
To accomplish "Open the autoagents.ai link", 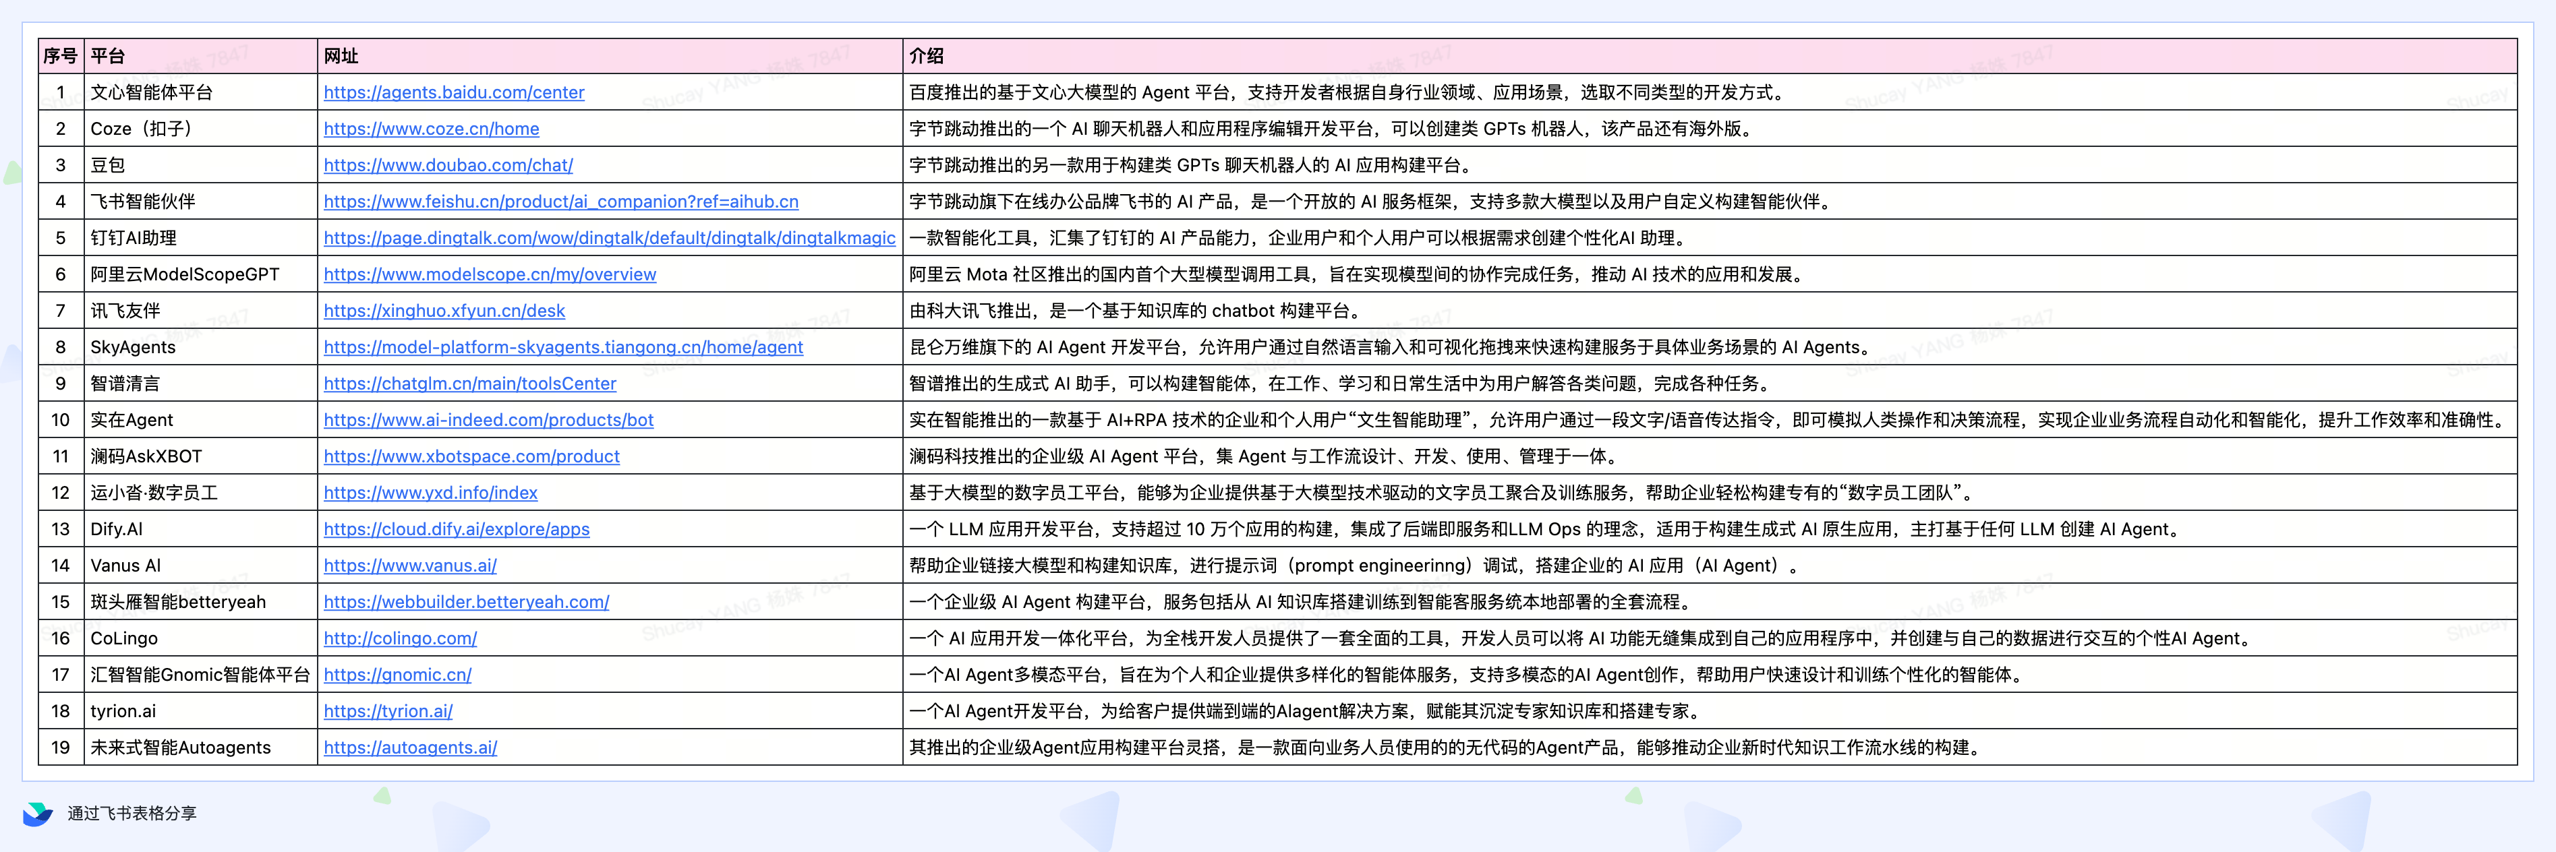I will pos(410,748).
